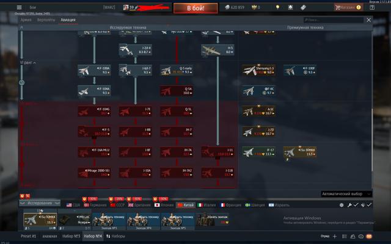Select the premium JF-17 card
Viewport: 391px width, 244px height.
(259, 152)
